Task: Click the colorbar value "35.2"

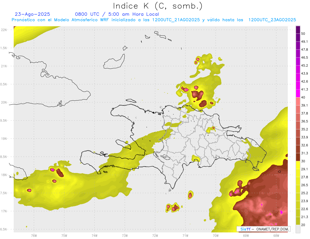Action: pyautogui.click(x=305, y=129)
